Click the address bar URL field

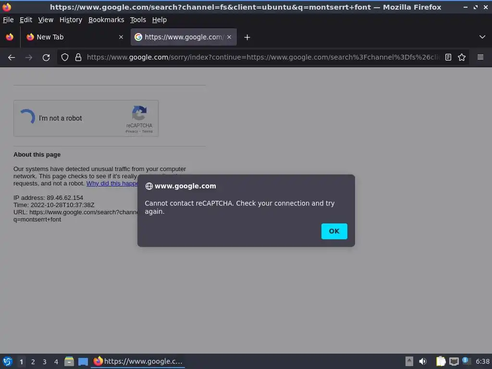tap(263, 58)
